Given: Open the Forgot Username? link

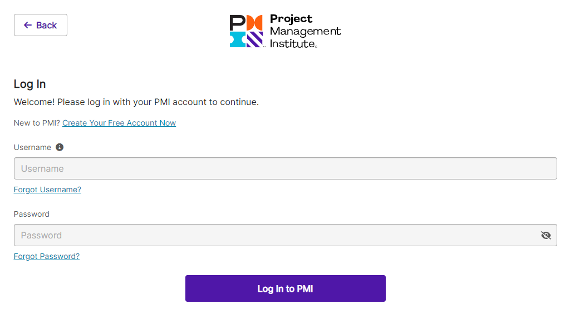Looking at the screenshot, I should click(x=47, y=190).
